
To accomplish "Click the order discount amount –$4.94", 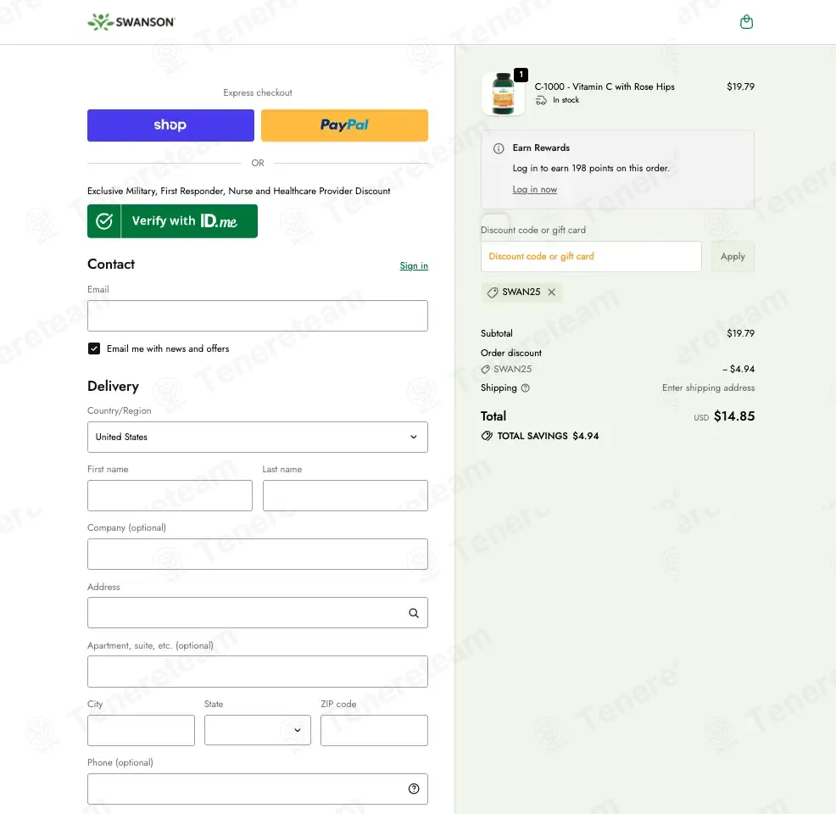I will point(738,370).
